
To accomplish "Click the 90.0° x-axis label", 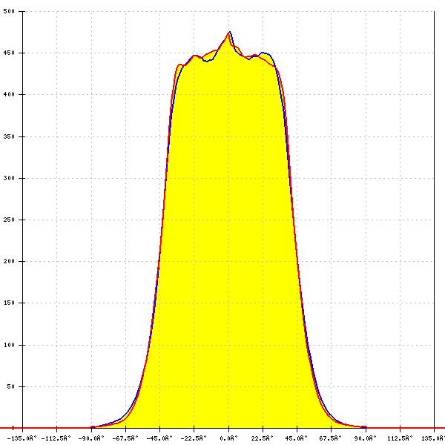I will [365, 438].
